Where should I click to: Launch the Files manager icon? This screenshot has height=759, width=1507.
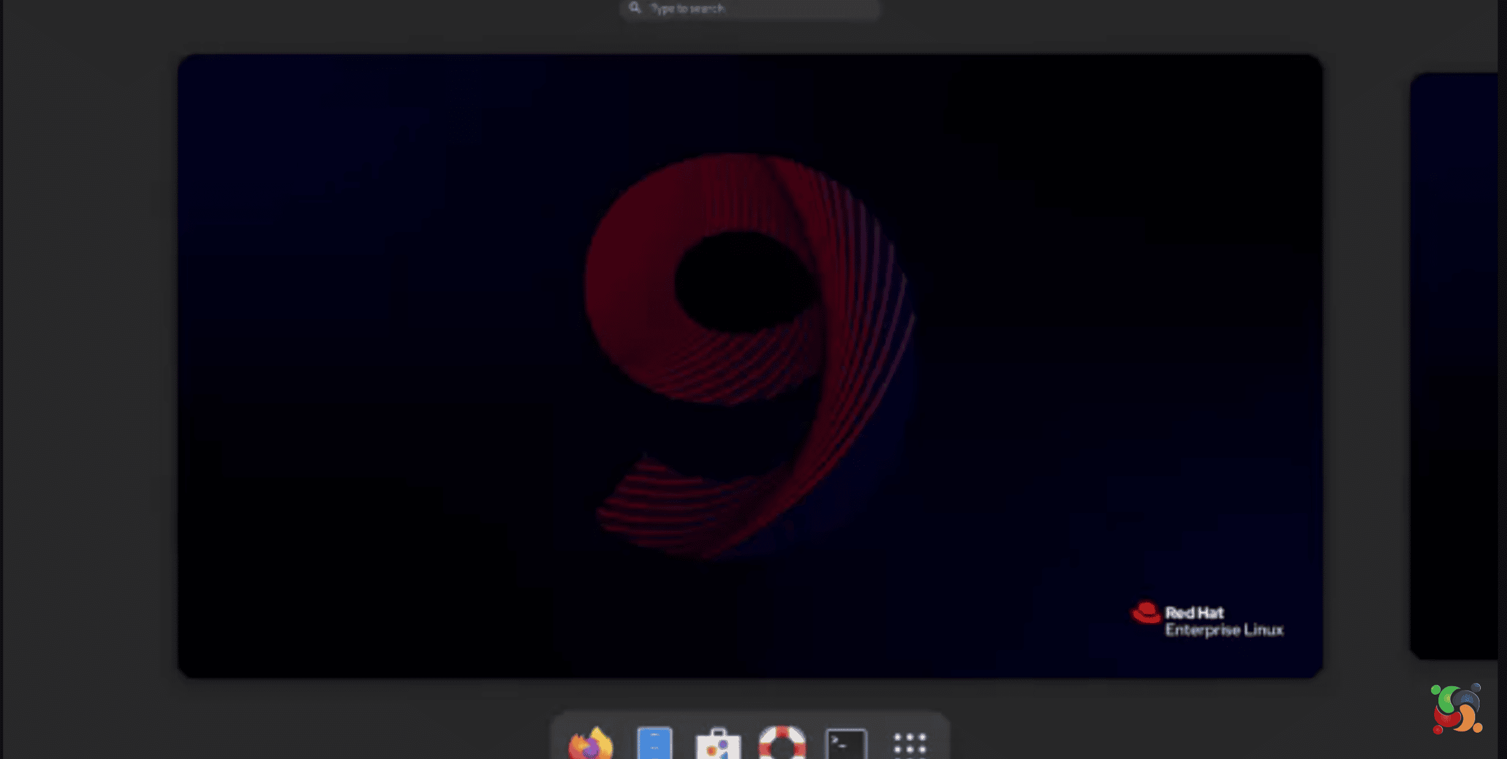(x=654, y=742)
